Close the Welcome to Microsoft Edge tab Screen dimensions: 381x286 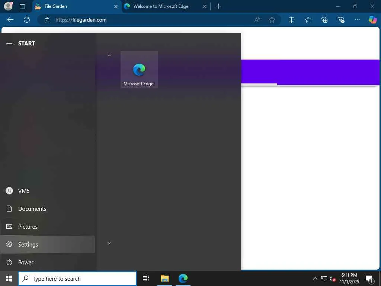pyautogui.click(x=205, y=7)
